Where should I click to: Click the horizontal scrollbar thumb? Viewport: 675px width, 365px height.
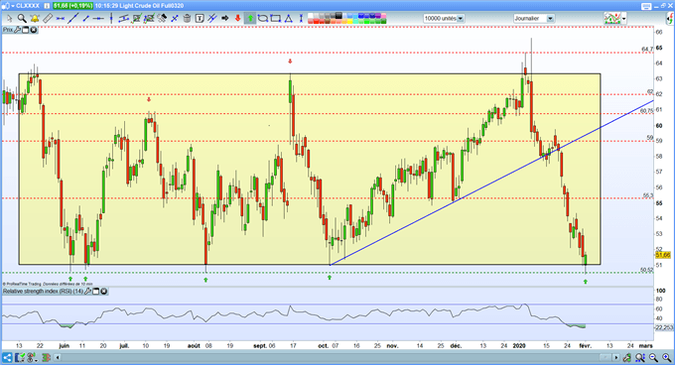606,357
